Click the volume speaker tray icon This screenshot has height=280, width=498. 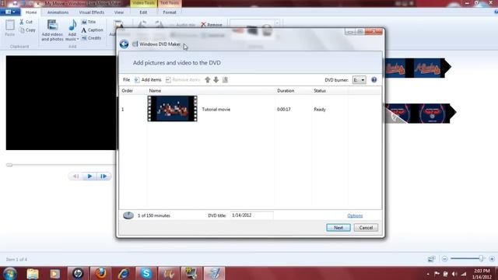pos(454,274)
